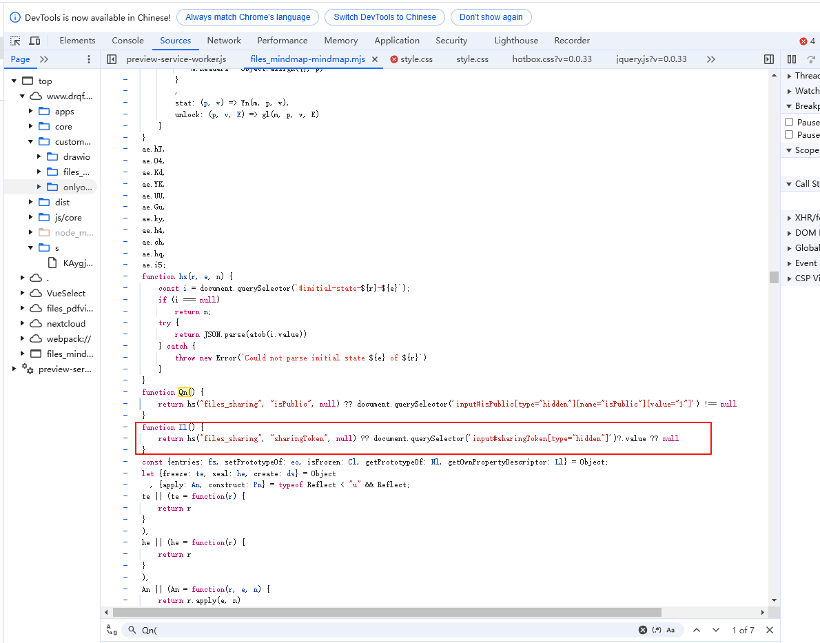
Task: Activate the inspect element picker icon
Action: pyautogui.click(x=16, y=41)
